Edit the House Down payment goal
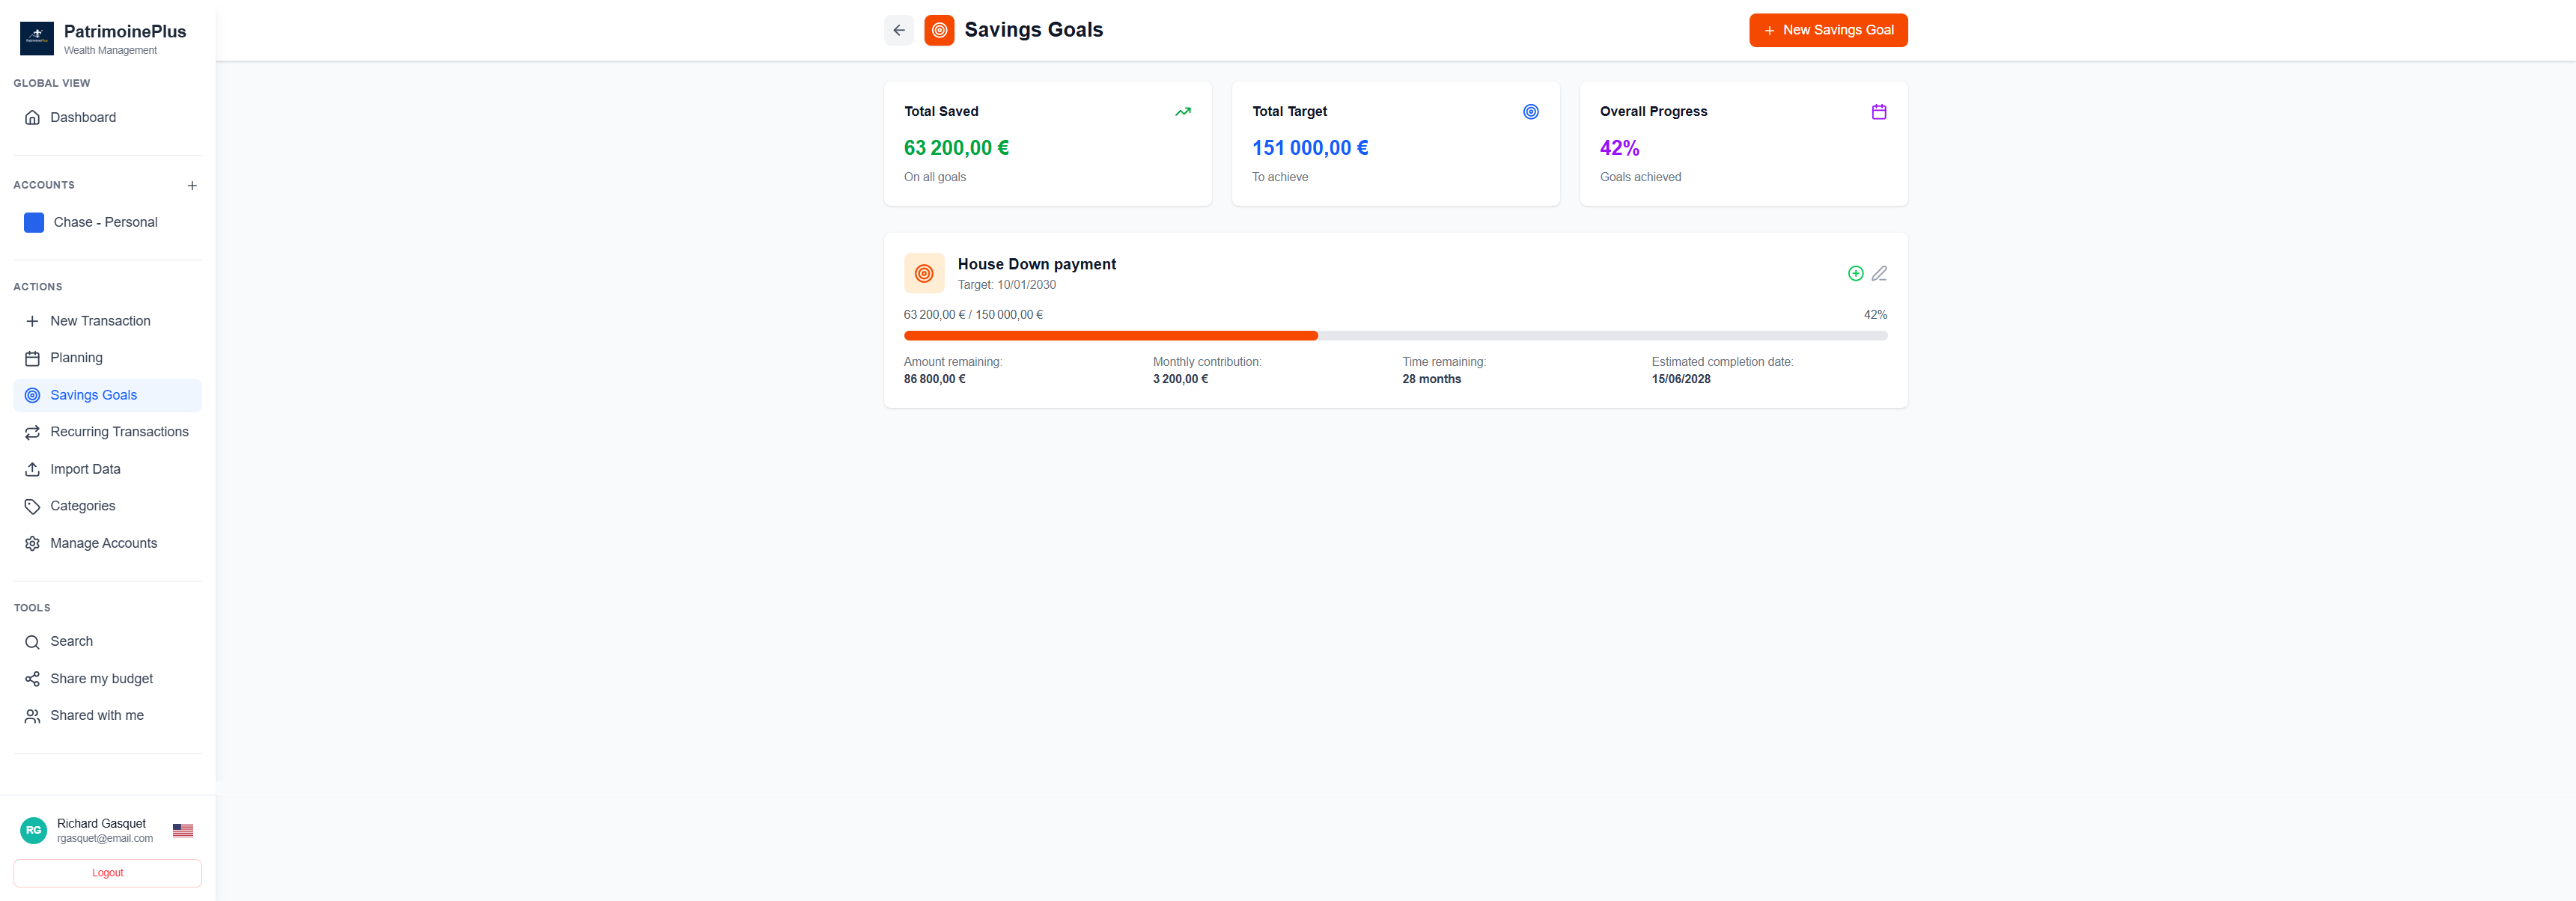The height and width of the screenshot is (901, 2576). pos(1879,273)
